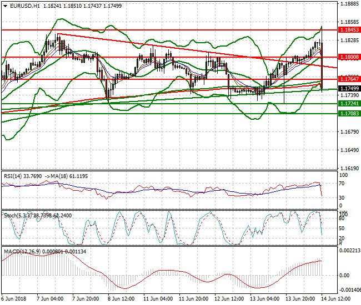Image resolution: width=361 pixels, height=305 pixels.
Task: Click the 8 Jun 12:00 time axis label
Action: click(121, 299)
